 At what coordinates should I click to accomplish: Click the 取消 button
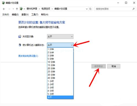(x=114, y=66)
